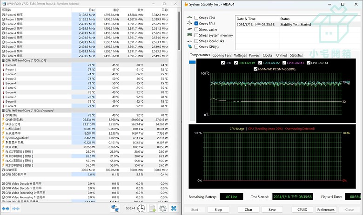Viewport: 363px width, 215px height.
Task: Open HWiNFO sensor settings gear icon
Action: tap(163, 208)
